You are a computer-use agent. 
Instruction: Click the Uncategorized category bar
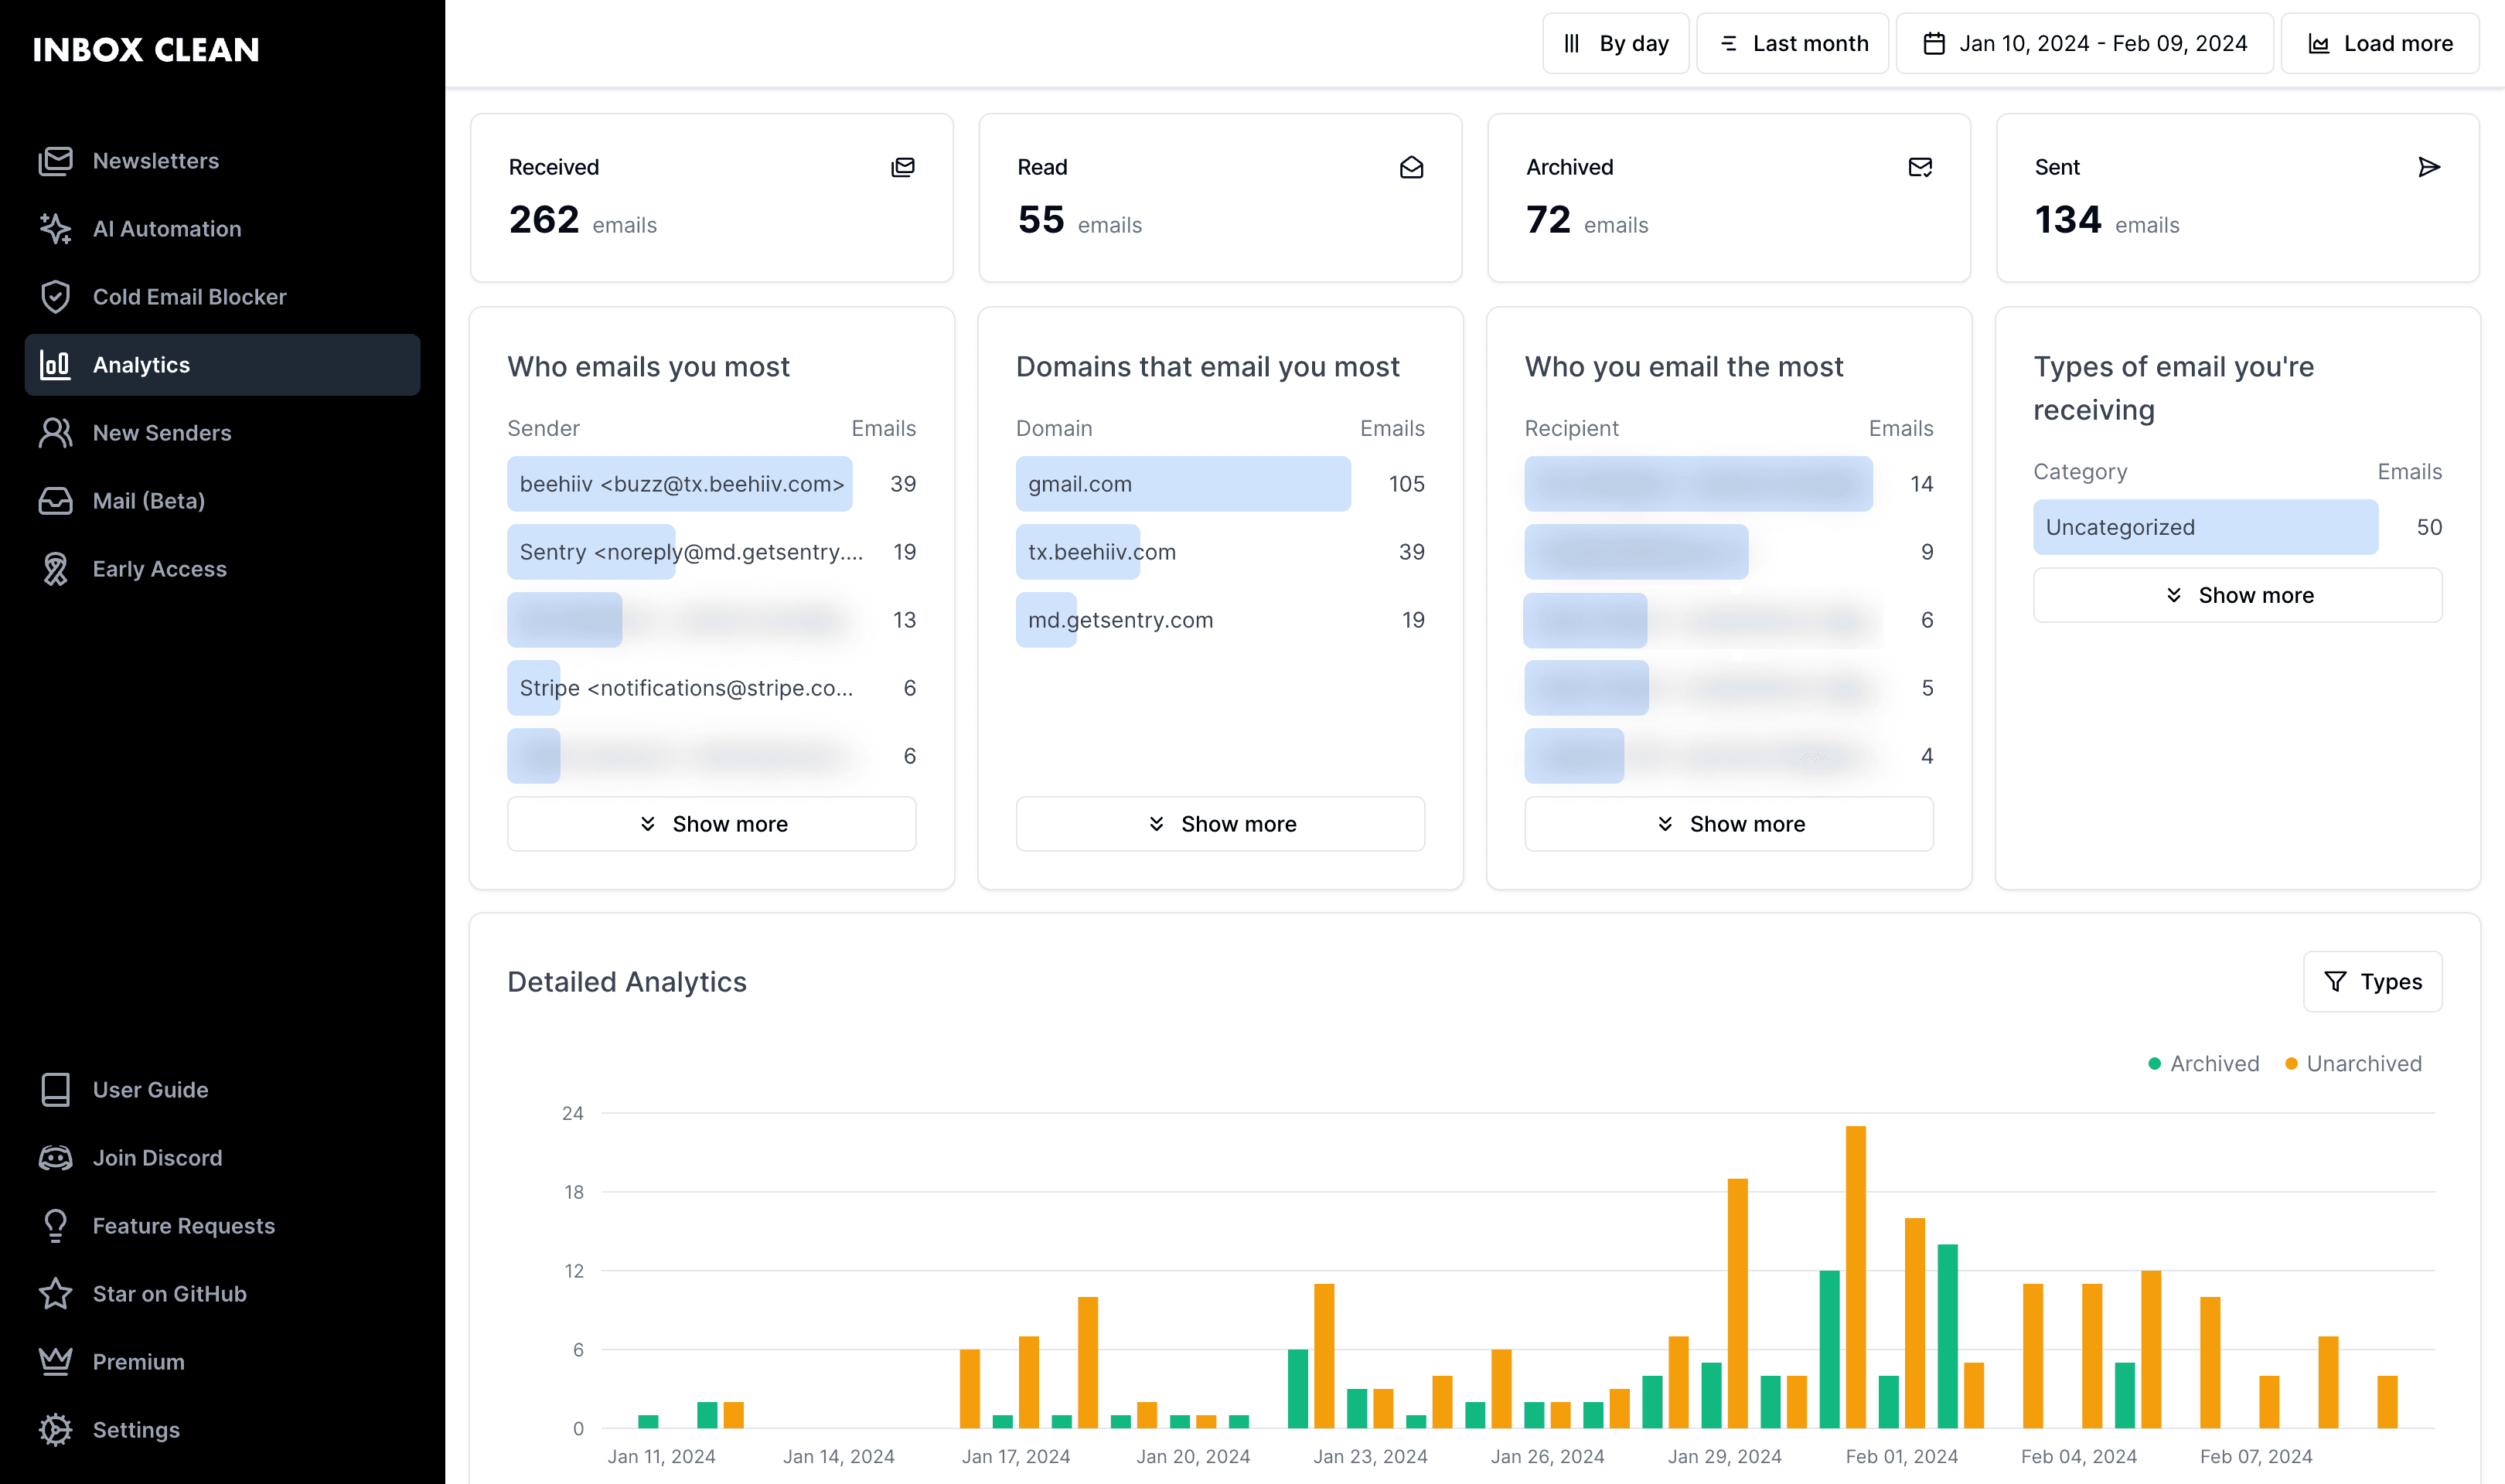2205,527
